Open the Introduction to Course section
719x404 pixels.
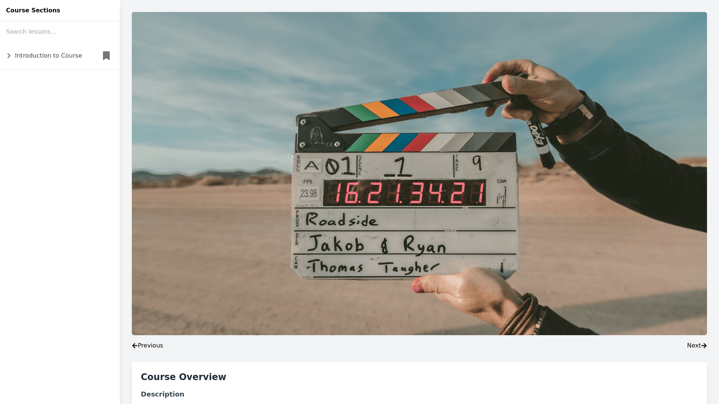[x=48, y=56]
